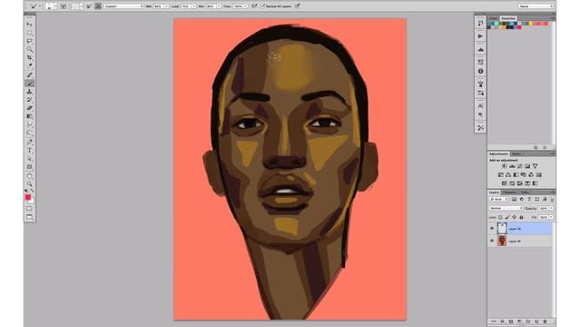Add a Vibrance adjustment
Image resolution: width=581 pixels, height=327 pixels.
(x=535, y=166)
